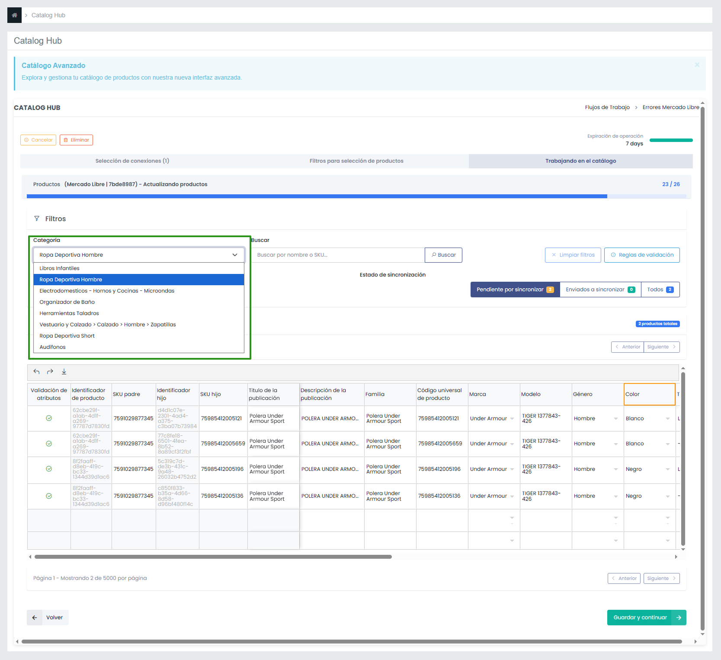Click the funnel icon next to Filtros
This screenshot has height=660, width=721.
pos(37,219)
